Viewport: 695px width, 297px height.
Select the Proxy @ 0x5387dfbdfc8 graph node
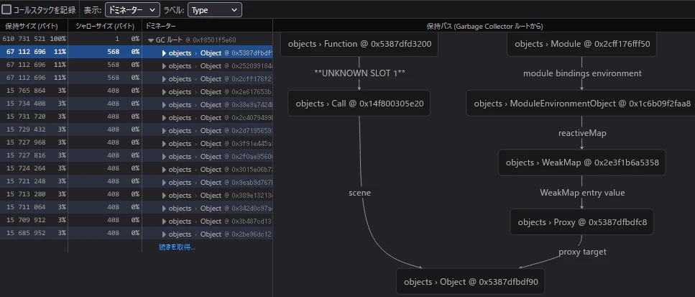click(582, 221)
